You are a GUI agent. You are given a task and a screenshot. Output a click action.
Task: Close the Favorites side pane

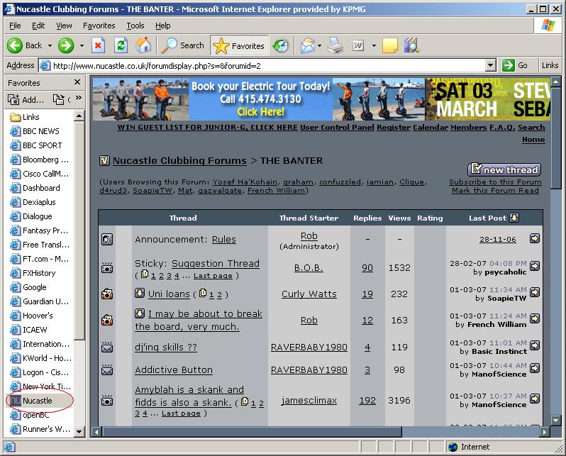(x=77, y=83)
